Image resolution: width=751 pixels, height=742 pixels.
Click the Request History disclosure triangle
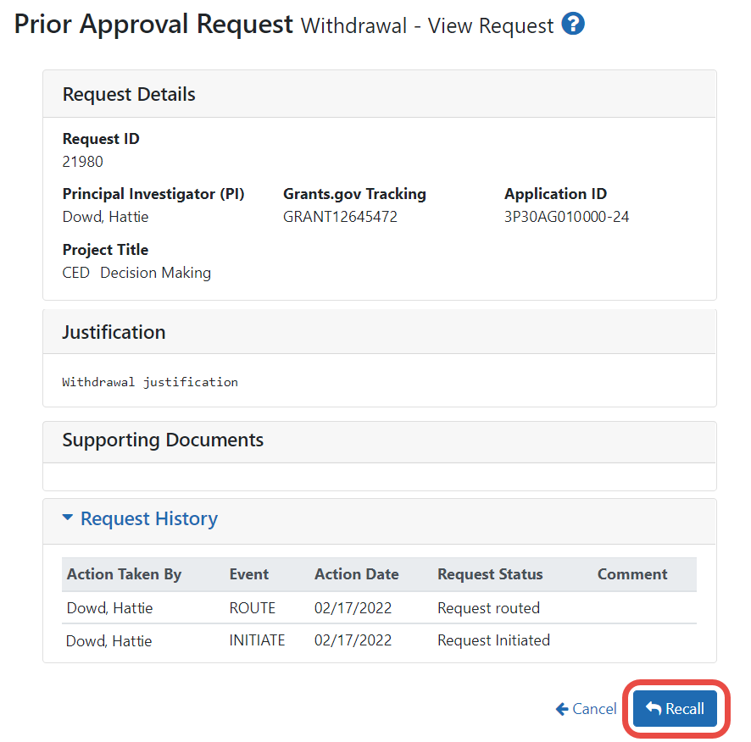coord(68,518)
